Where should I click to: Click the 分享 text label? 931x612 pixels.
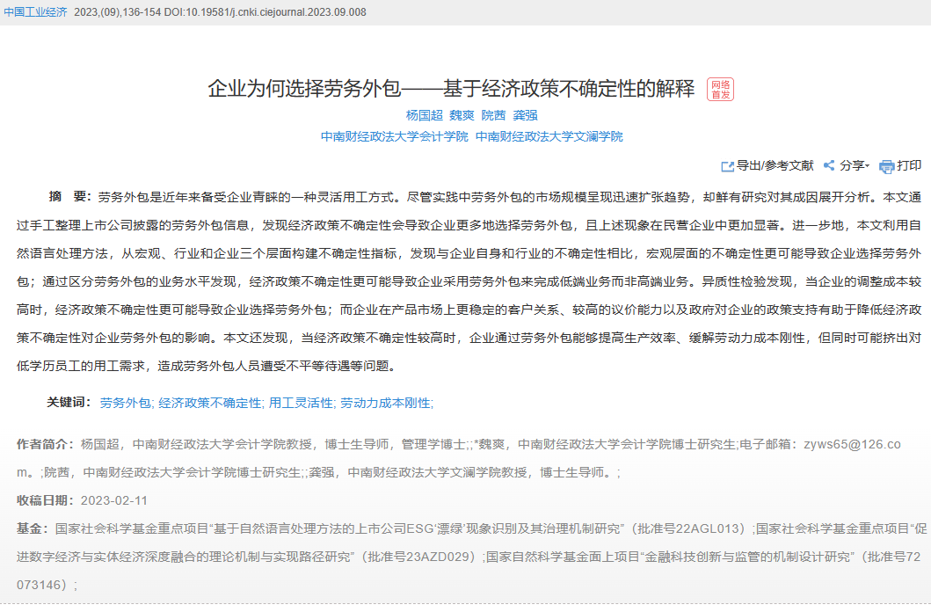[851, 166]
